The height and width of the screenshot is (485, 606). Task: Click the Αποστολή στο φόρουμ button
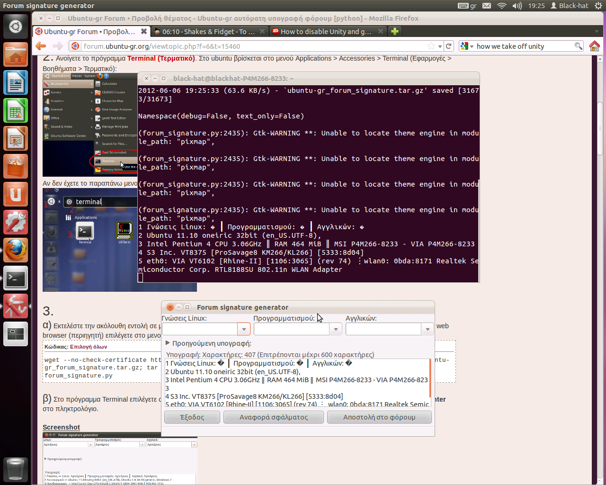pos(379,417)
